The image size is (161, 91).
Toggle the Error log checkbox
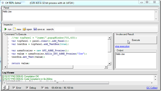pos(14,88)
